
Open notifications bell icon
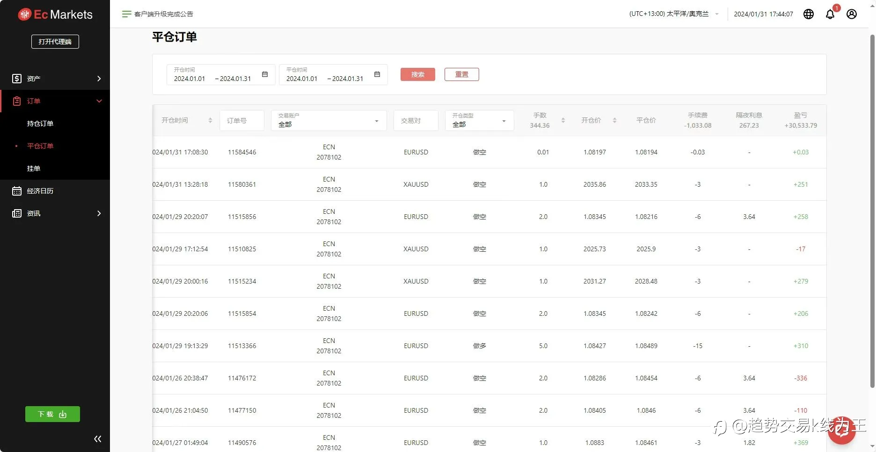830,14
